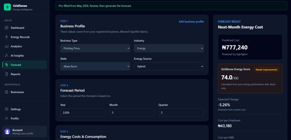Click the Settings gear icon
291x140 pixels.
tap(6, 109)
